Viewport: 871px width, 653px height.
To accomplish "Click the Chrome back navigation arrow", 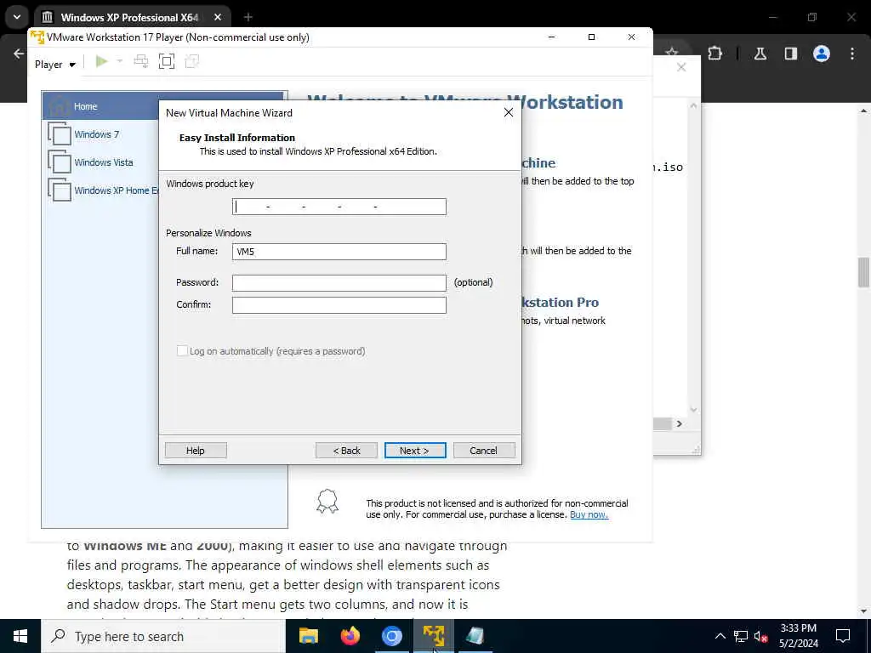I will pyautogui.click(x=19, y=54).
